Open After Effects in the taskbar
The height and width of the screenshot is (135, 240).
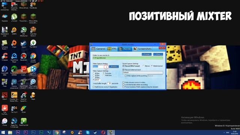18,132
